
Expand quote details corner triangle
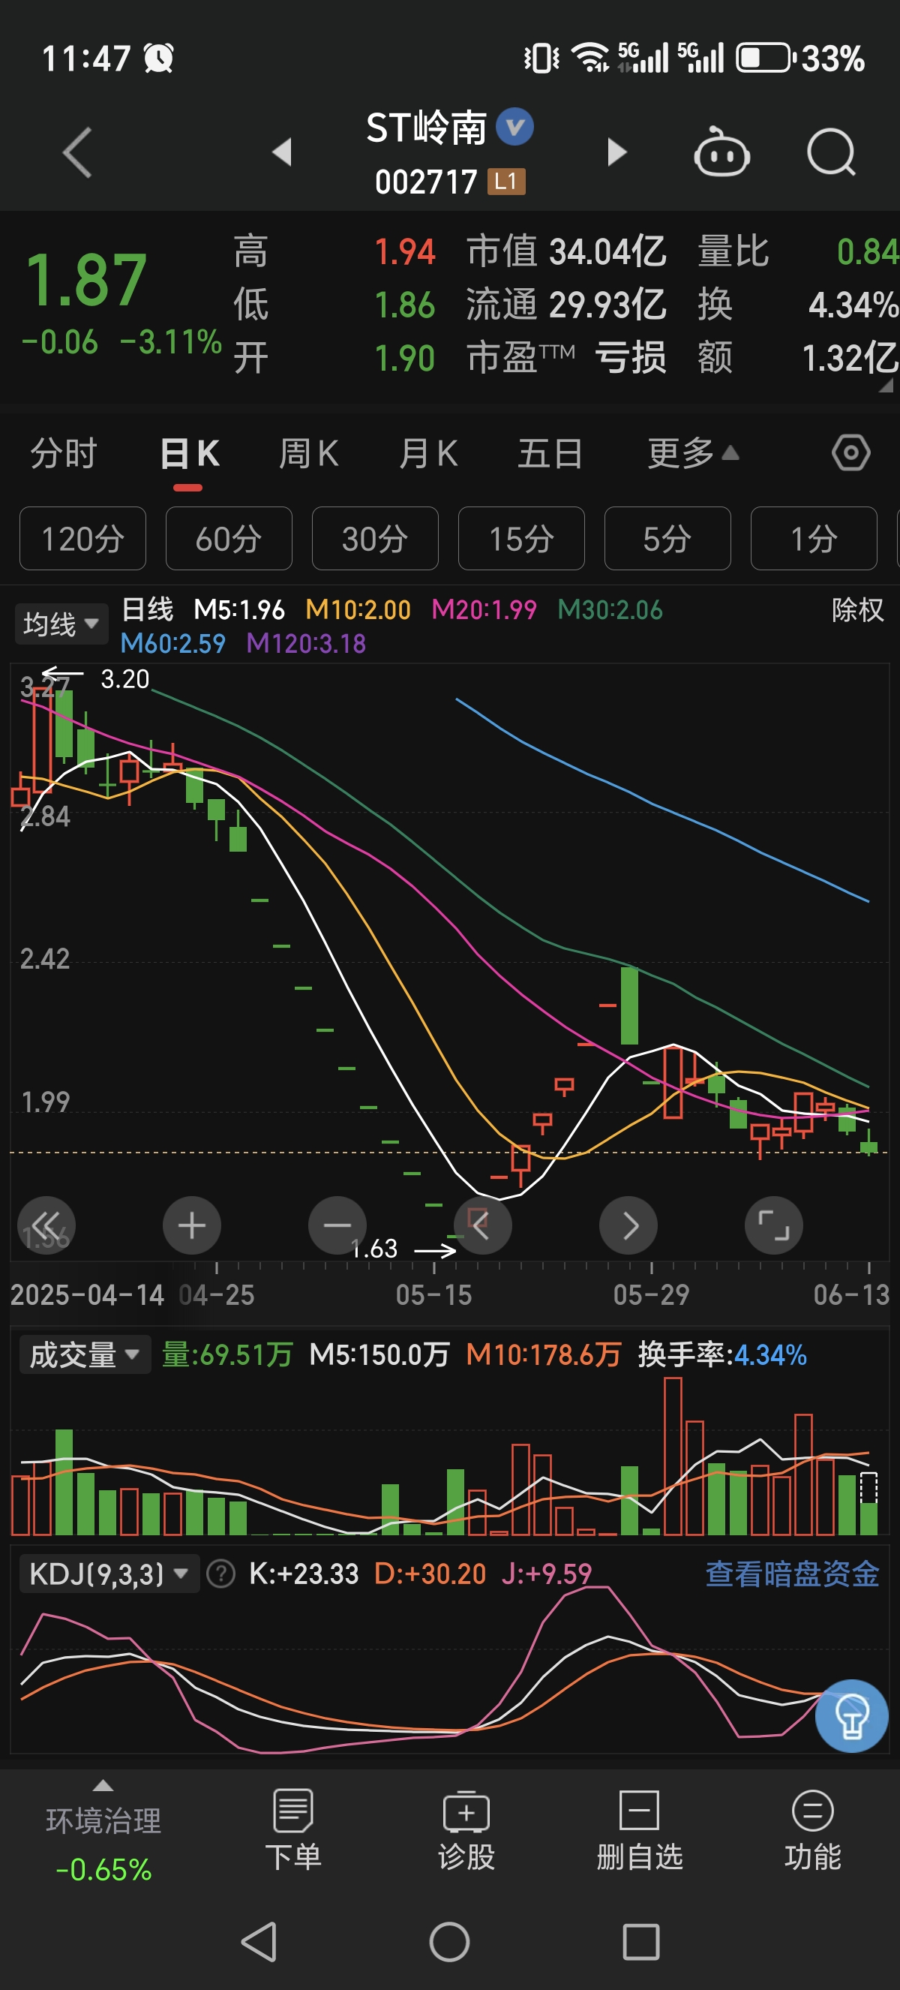[x=885, y=384]
